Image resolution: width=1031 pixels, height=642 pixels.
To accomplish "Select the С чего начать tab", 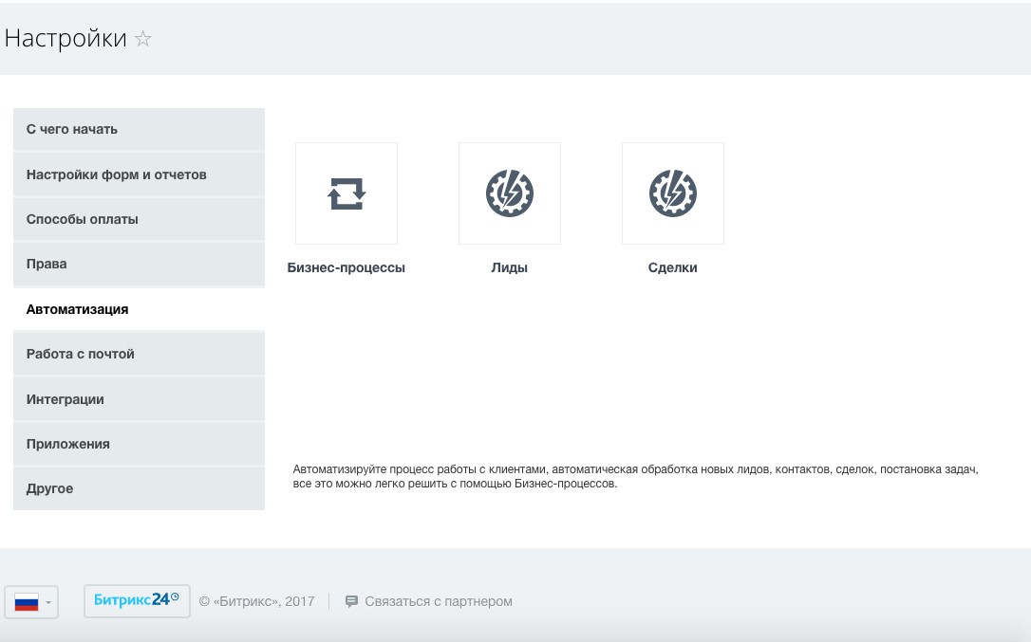I will (139, 130).
